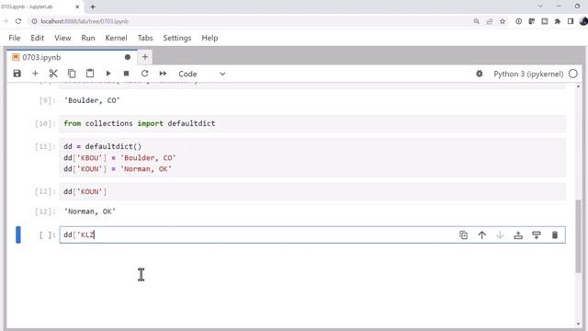
Task: Open a new launcher tab with the plus button
Action: tap(145, 57)
